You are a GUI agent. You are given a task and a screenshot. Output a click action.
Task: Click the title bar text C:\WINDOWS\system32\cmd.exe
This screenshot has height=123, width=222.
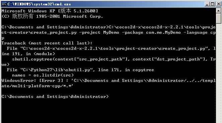(x=39, y=4)
